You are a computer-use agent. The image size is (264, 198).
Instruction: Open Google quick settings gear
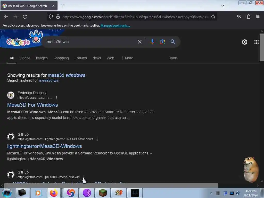coord(244,42)
